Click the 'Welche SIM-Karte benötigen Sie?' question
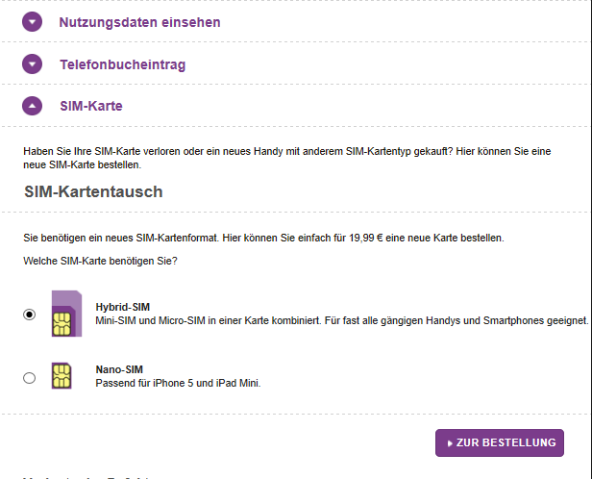 100,262
